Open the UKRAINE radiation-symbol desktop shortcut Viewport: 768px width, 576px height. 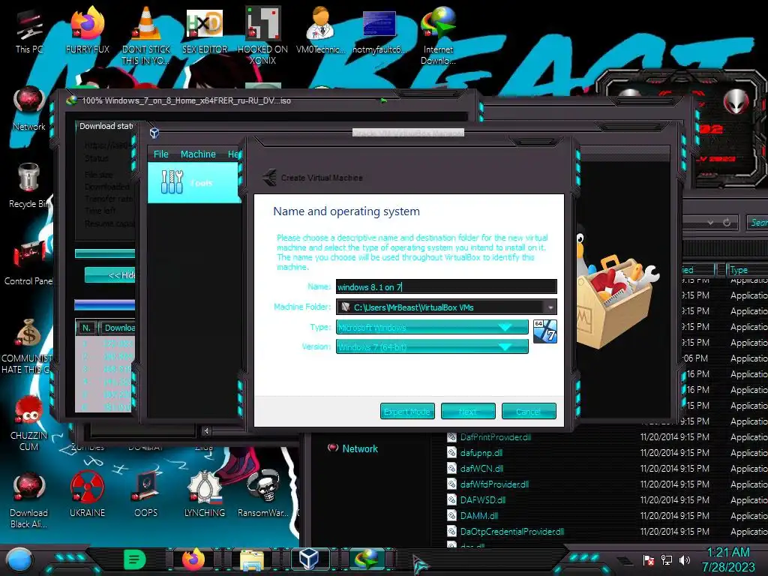click(87, 495)
